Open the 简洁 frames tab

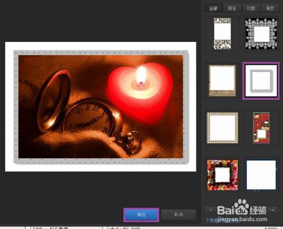[x=232, y=9]
